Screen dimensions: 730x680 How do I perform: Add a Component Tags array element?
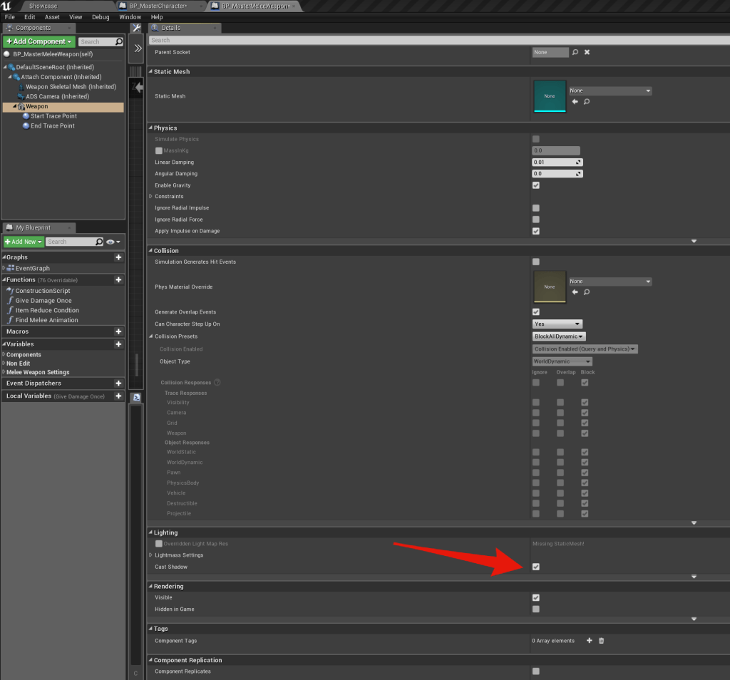pyautogui.click(x=589, y=641)
